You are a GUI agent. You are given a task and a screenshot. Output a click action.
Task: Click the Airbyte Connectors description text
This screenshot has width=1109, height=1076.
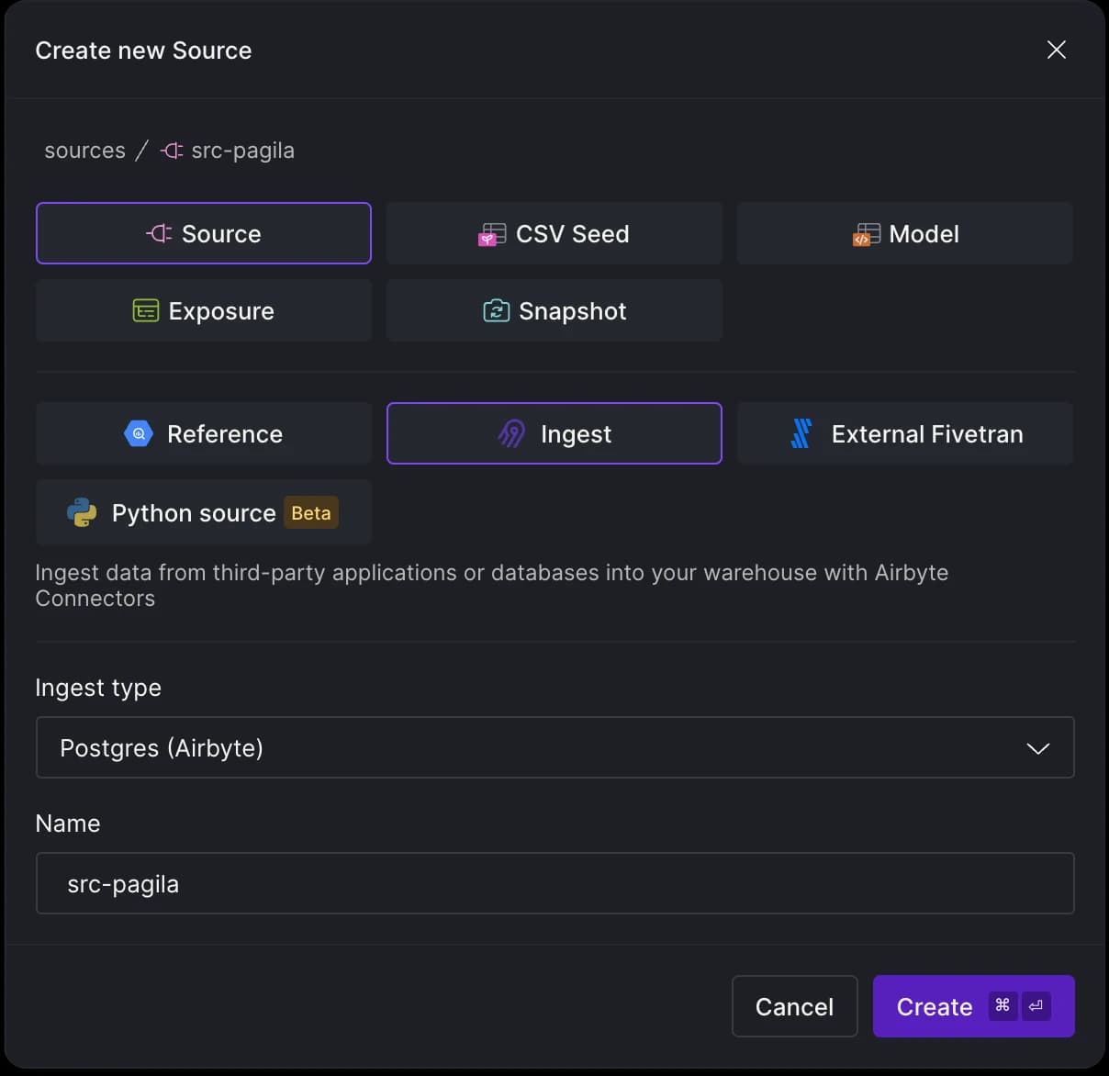point(492,585)
